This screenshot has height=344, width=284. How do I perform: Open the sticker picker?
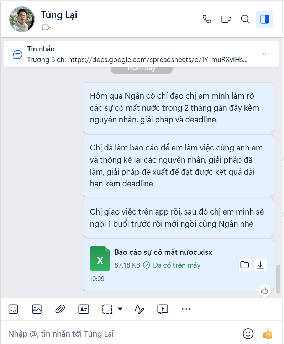(x=14, y=309)
